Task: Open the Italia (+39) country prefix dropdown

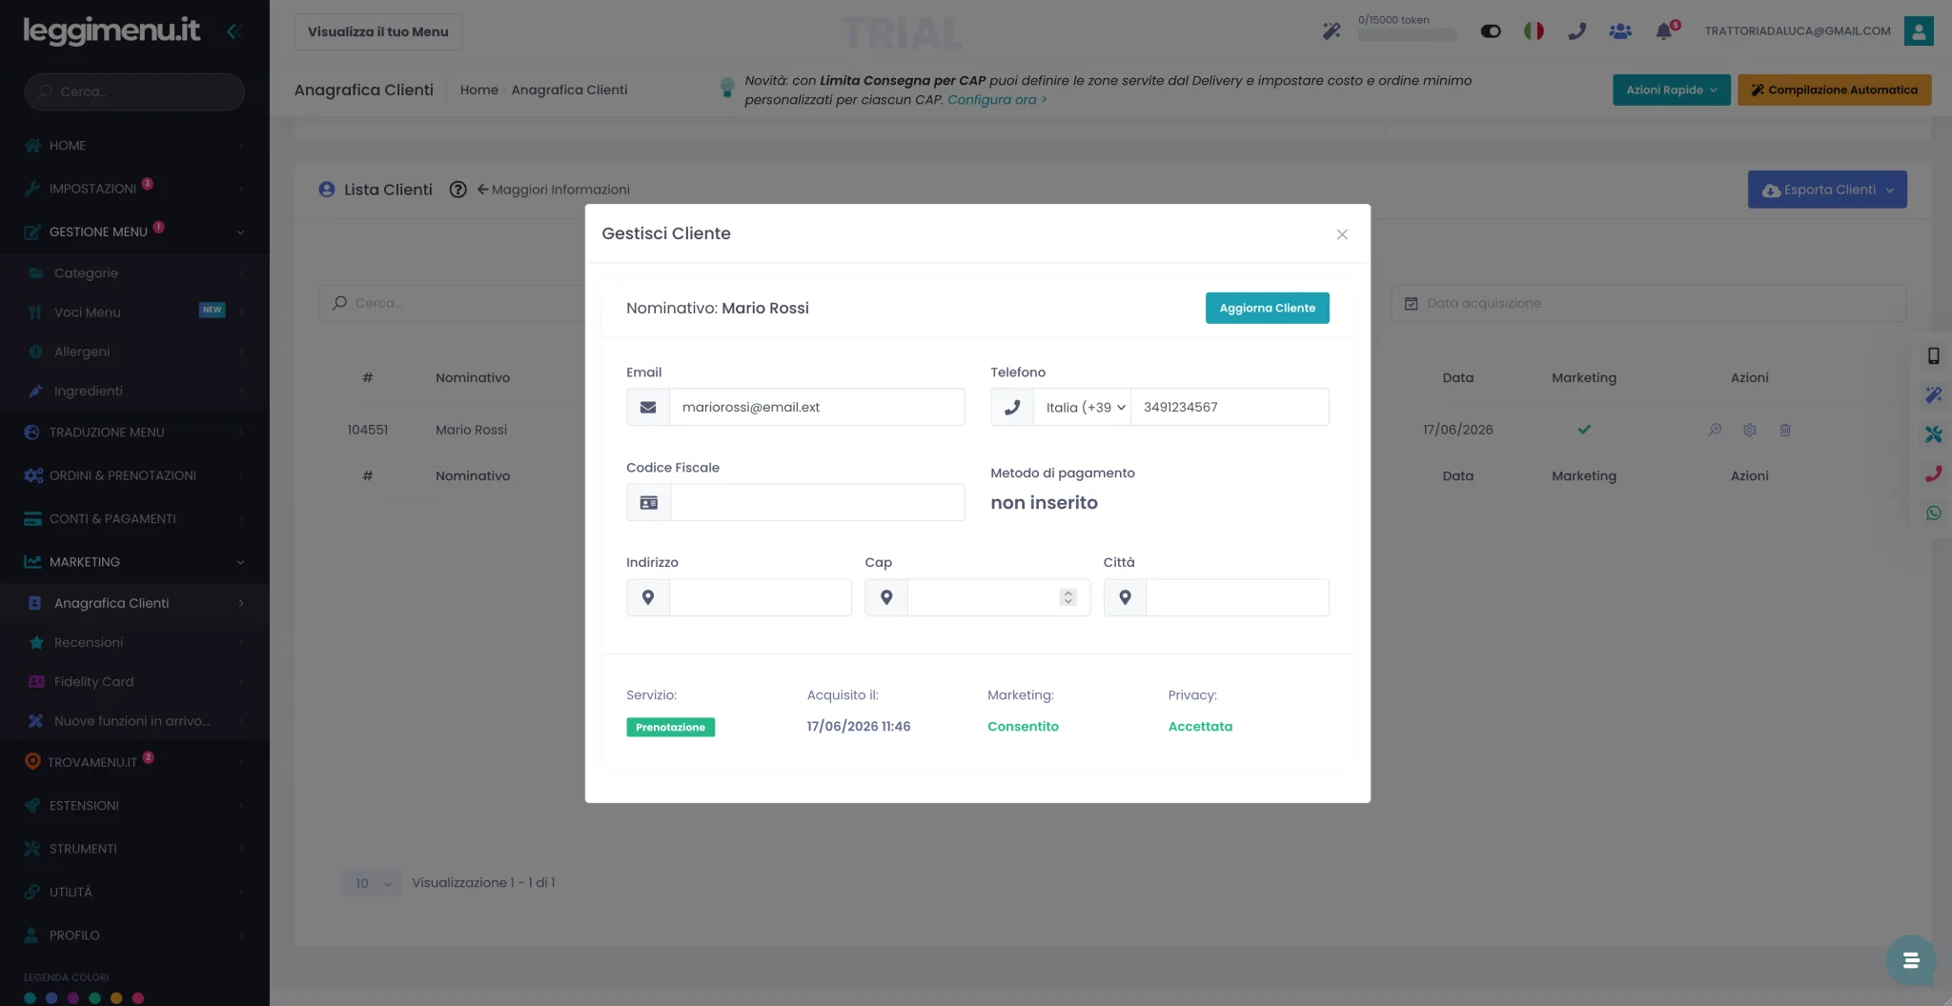Action: pyautogui.click(x=1084, y=407)
